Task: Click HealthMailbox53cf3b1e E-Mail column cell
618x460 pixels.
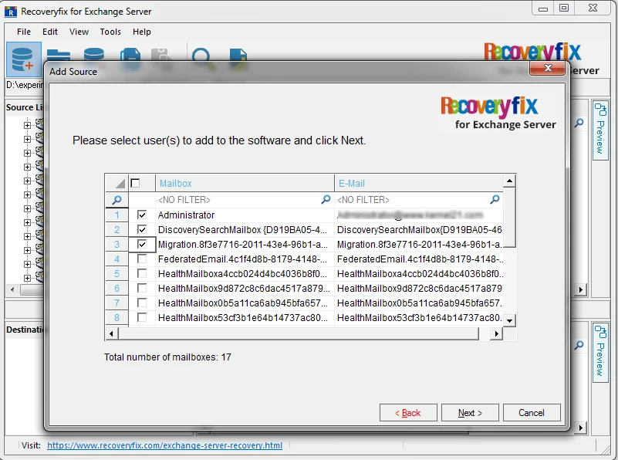Action: click(x=419, y=318)
